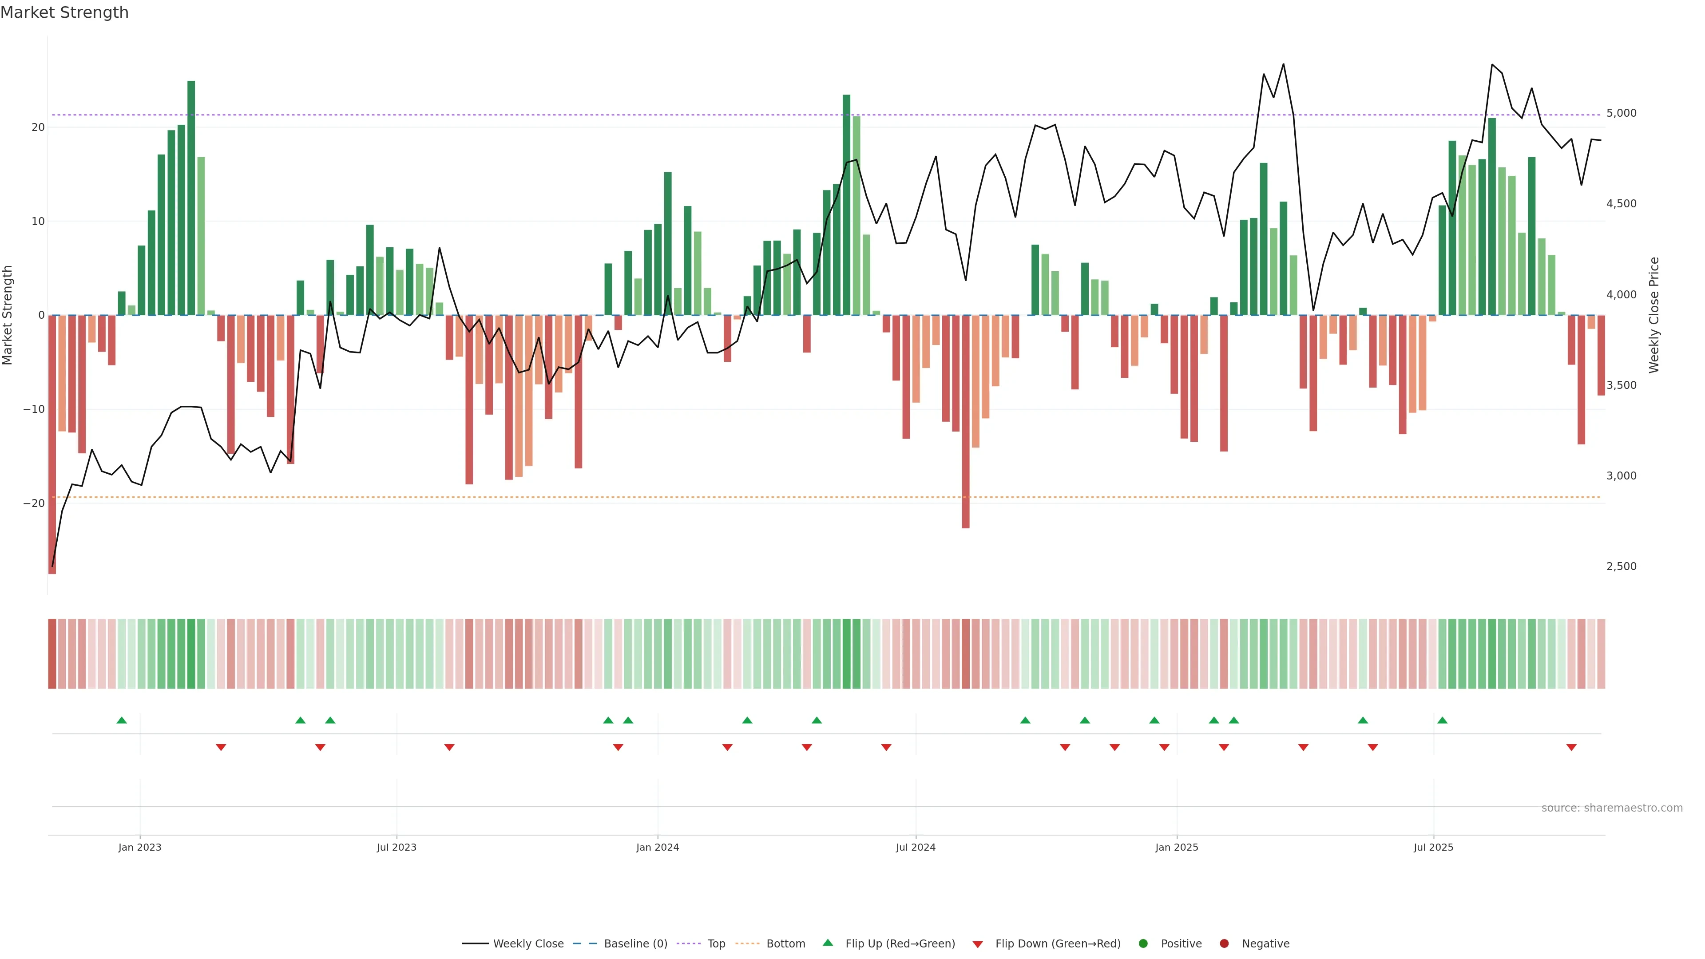Click the rightmost green flip-up triangle marker

click(x=1442, y=720)
